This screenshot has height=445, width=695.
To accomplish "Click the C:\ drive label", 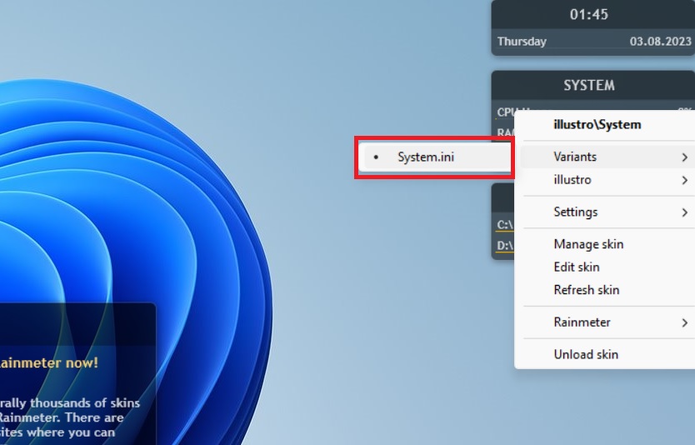I will [x=505, y=225].
